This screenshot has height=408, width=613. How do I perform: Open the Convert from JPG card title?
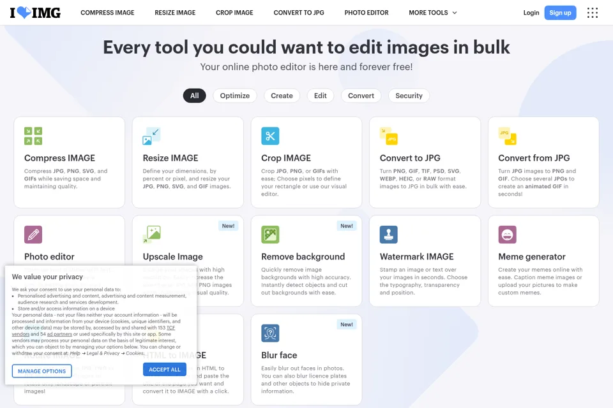tap(534, 158)
